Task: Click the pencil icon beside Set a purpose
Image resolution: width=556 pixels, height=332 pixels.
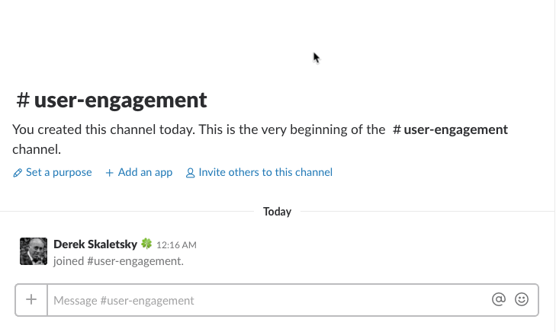Action: [x=18, y=173]
